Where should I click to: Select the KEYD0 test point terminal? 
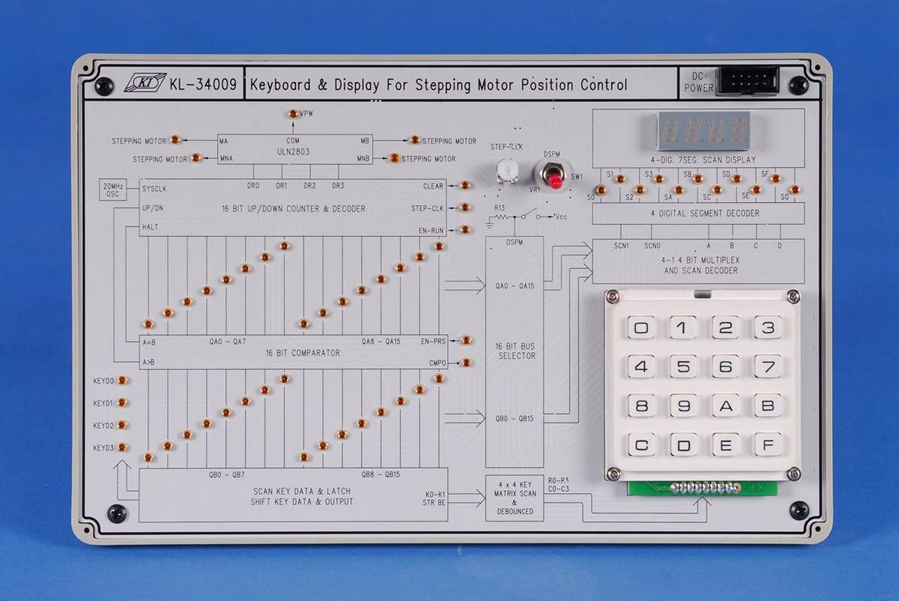coord(123,381)
